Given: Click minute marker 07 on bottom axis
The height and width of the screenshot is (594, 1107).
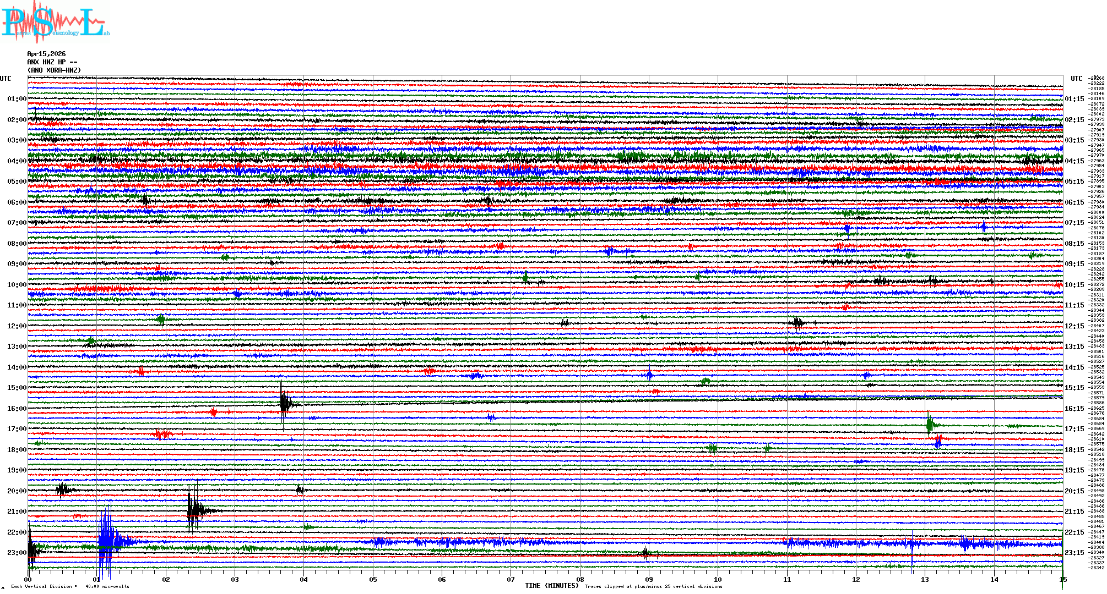Looking at the screenshot, I should (511, 580).
